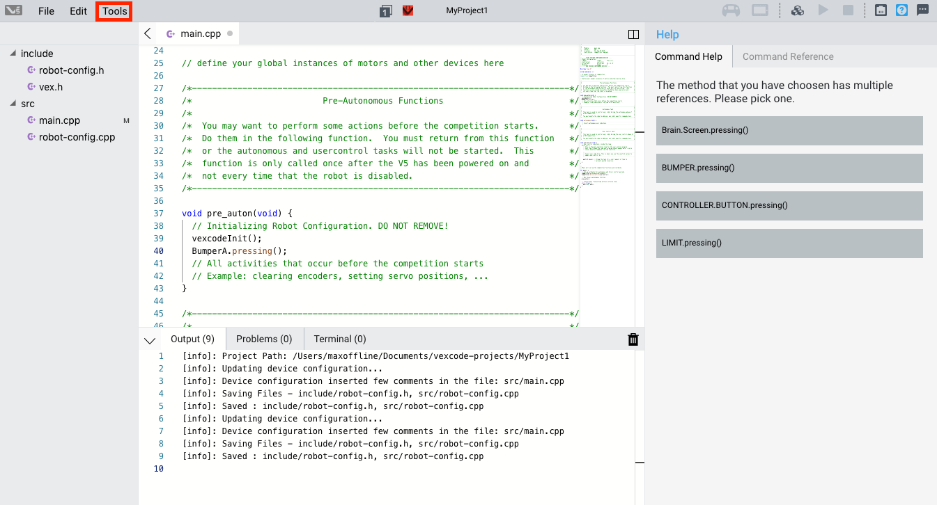Image resolution: width=937 pixels, height=505 pixels.
Task: Click the Slot 1 icon
Action: point(385,10)
